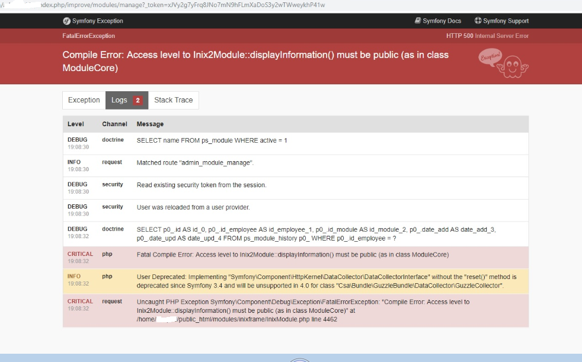The width and height of the screenshot is (582, 362).
Task: Switch to the Exception tab
Action: tap(84, 100)
